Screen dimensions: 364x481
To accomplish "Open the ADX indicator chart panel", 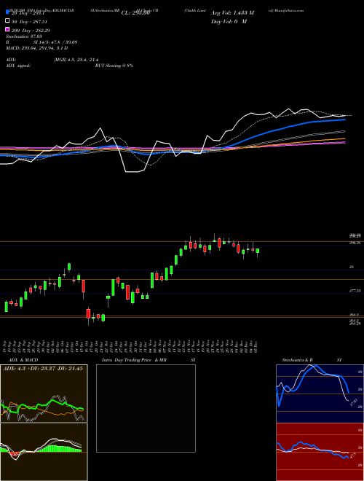I will [44, 394].
